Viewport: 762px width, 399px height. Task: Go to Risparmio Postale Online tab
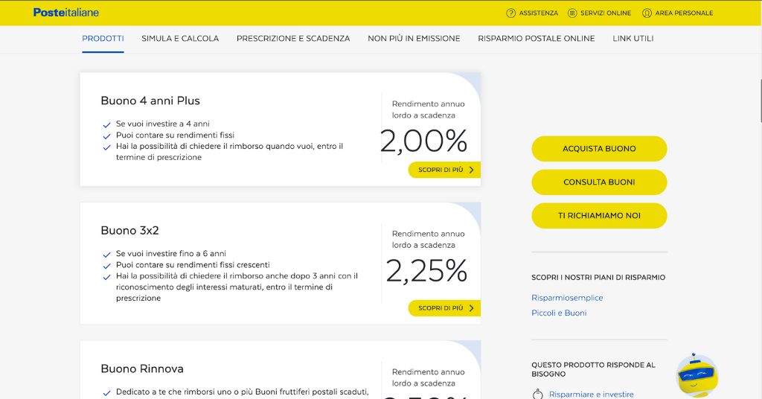(537, 38)
